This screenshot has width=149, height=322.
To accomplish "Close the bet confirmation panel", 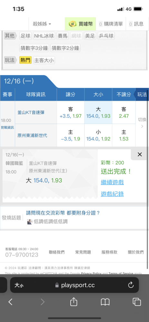I will 140,155.
